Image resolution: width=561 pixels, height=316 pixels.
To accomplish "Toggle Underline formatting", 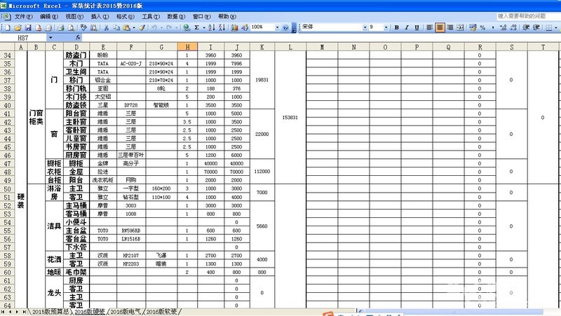I will click(x=417, y=27).
